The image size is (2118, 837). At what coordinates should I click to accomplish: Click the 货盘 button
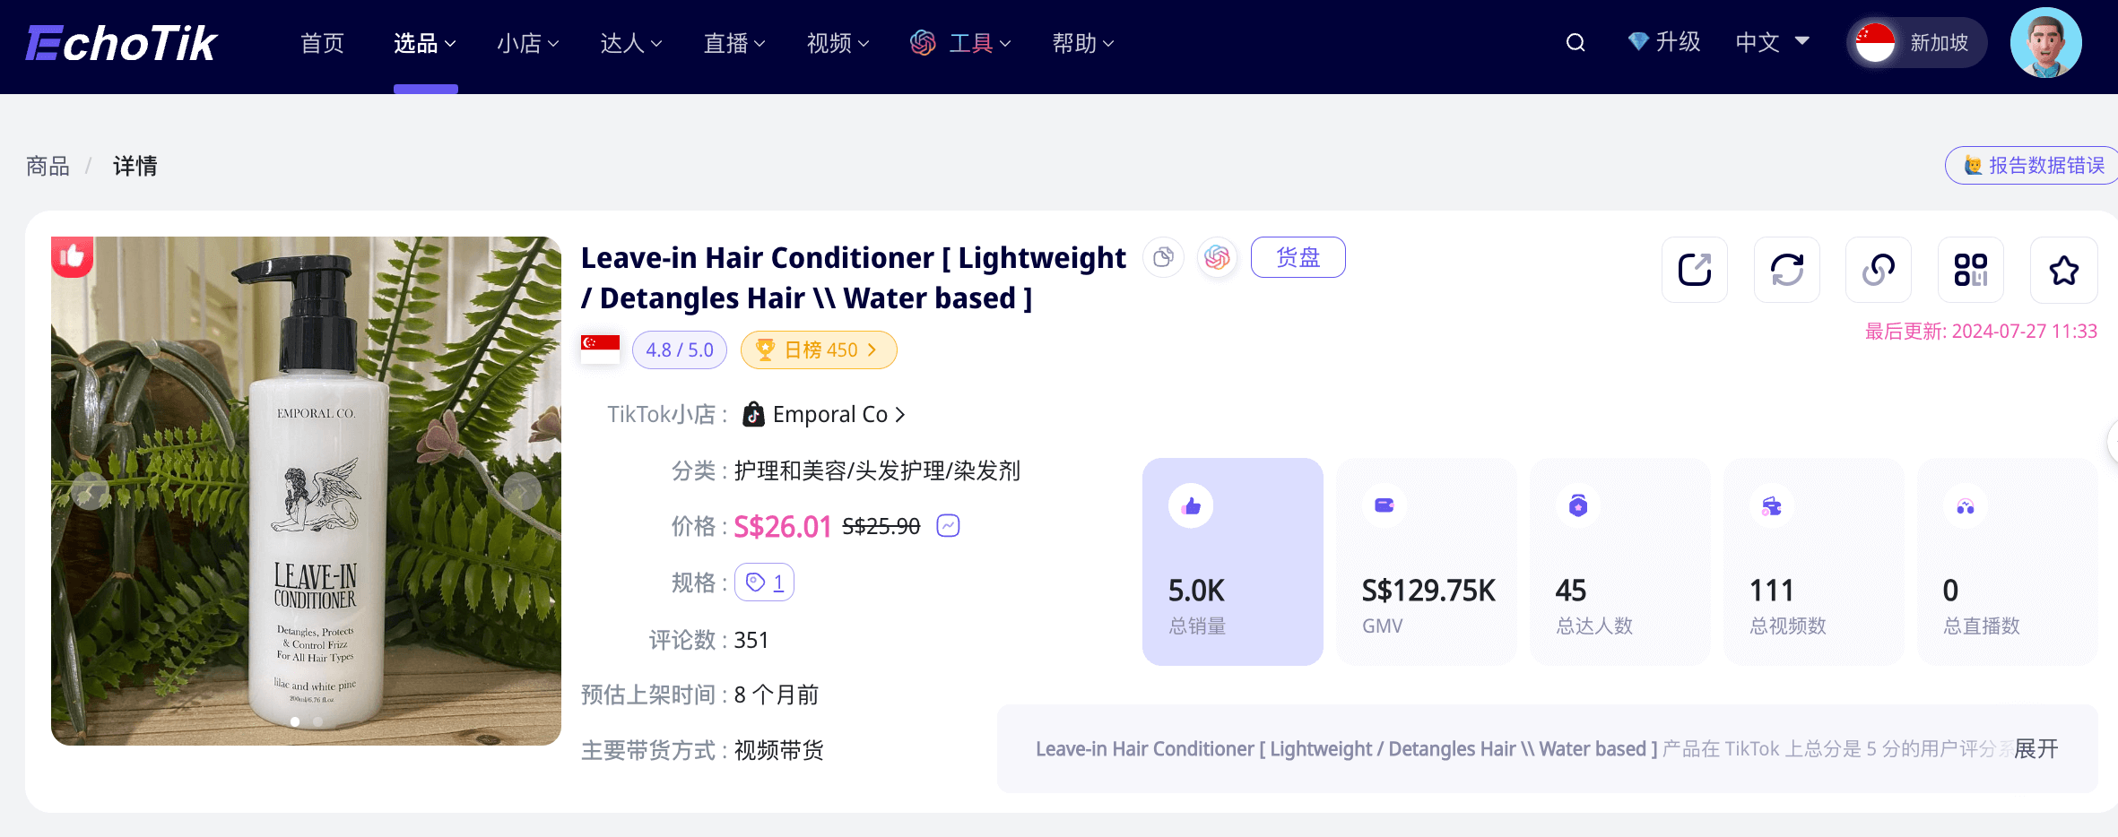click(1298, 258)
